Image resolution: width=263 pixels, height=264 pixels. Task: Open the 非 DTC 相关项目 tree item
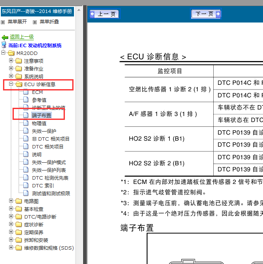[51, 139]
